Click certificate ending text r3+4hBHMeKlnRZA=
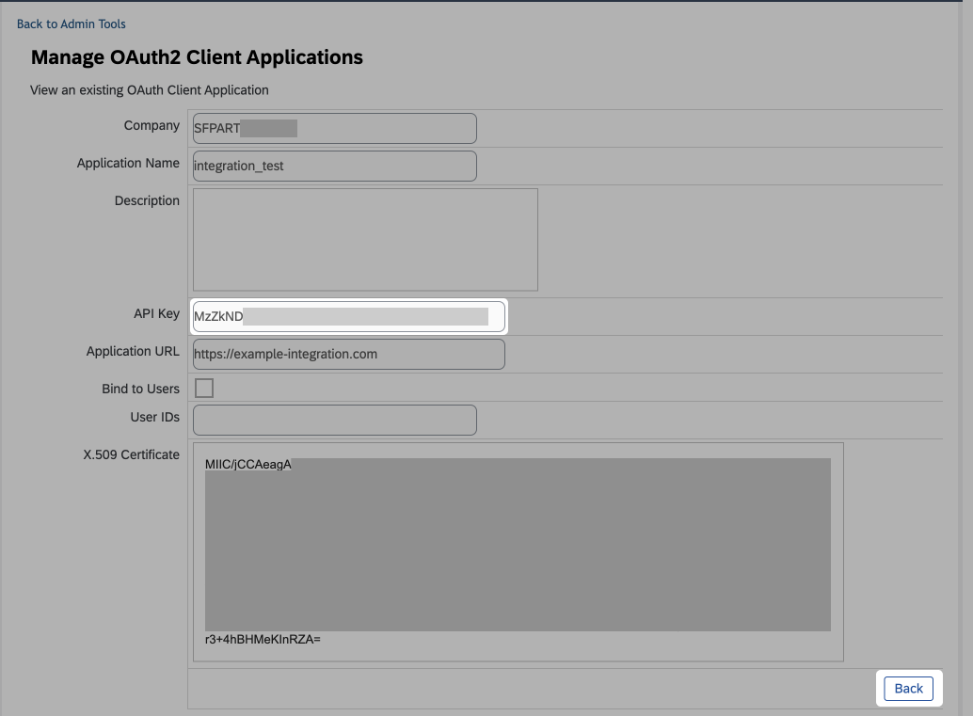The image size is (973, 716). click(263, 640)
